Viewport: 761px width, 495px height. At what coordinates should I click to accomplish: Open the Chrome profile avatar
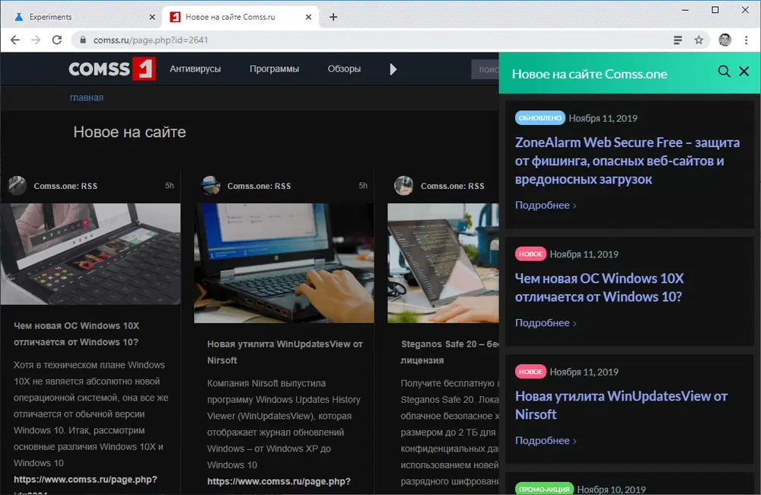tap(724, 40)
